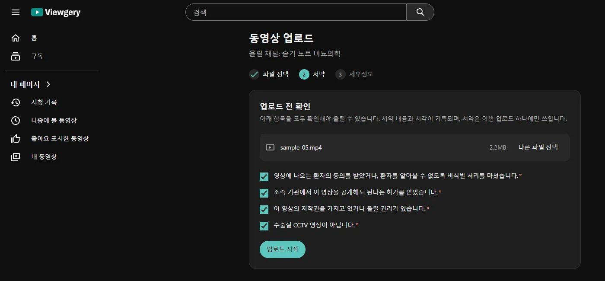Click the watch later clock icon
This screenshot has width=605, height=281.
[16, 121]
